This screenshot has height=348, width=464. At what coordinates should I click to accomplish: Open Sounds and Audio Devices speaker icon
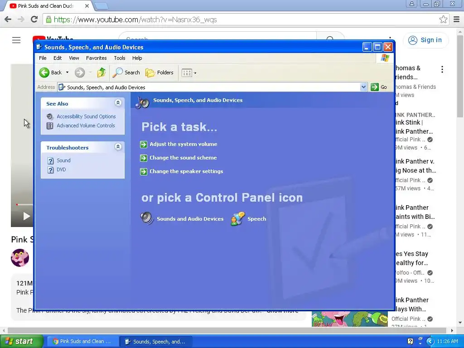[x=147, y=218]
